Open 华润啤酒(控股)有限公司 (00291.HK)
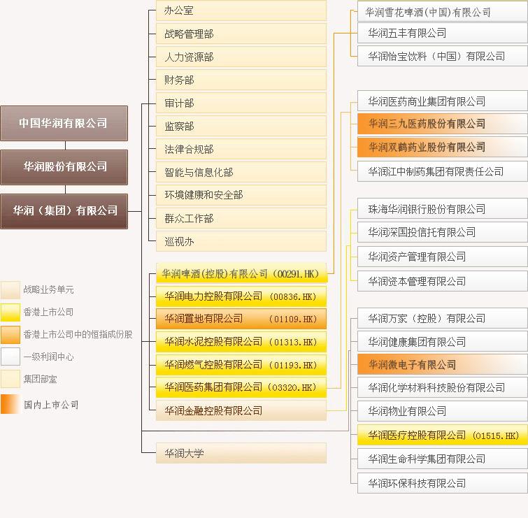528x518 pixels. pyautogui.click(x=241, y=273)
